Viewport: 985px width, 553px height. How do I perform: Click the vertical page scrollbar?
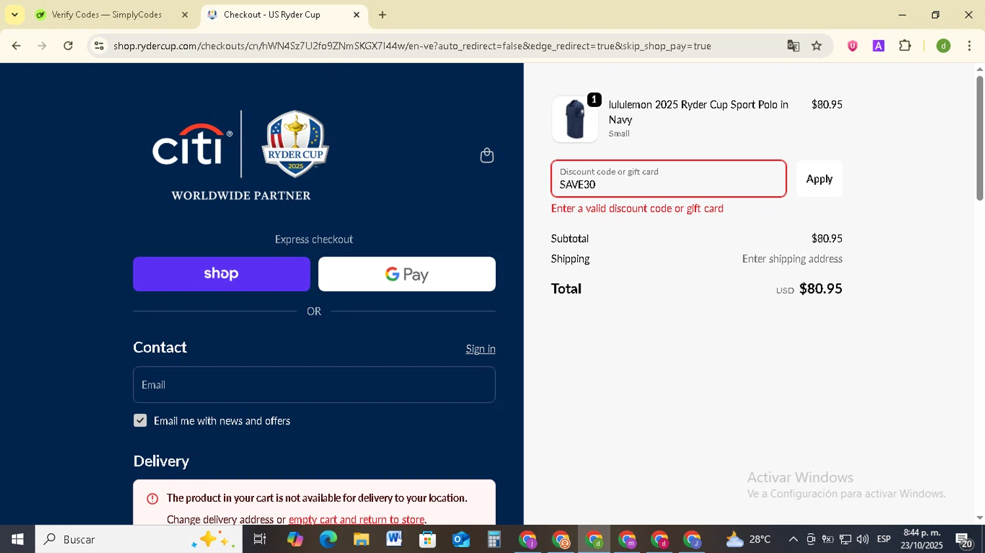click(979, 138)
